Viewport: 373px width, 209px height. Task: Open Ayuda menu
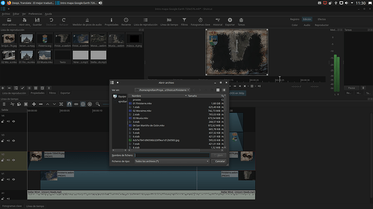tap(48, 14)
